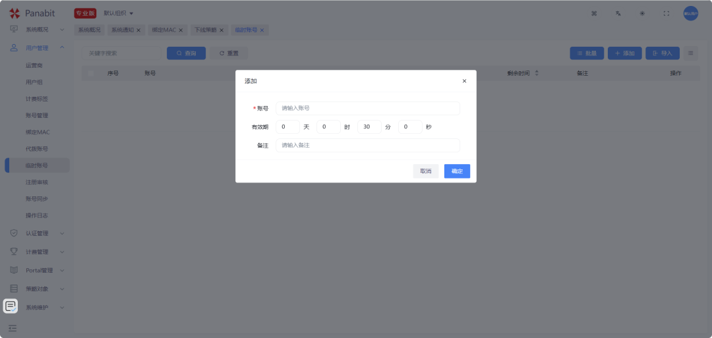Expand the 系统概况 sidebar section
Viewport: 712px width, 338px height.
tap(62, 30)
